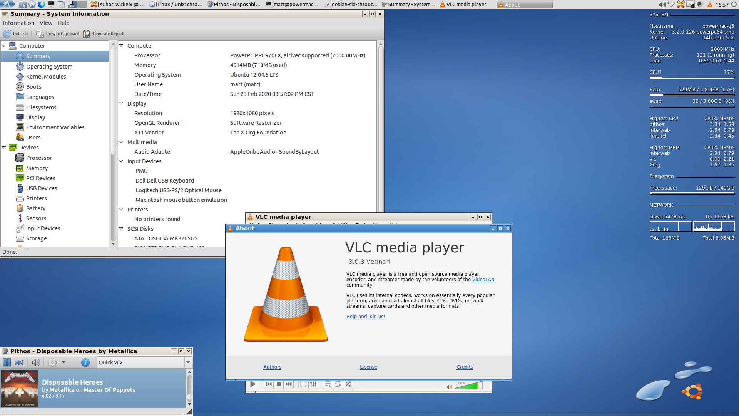This screenshot has height=416, width=739.
Task: Collapse the SCSI Disks group
Action: (x=121, y=228)
